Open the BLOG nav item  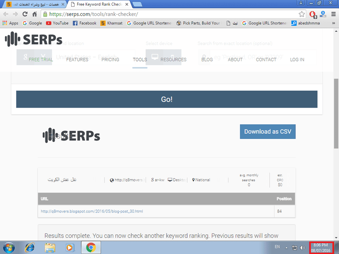click(207, 60)
